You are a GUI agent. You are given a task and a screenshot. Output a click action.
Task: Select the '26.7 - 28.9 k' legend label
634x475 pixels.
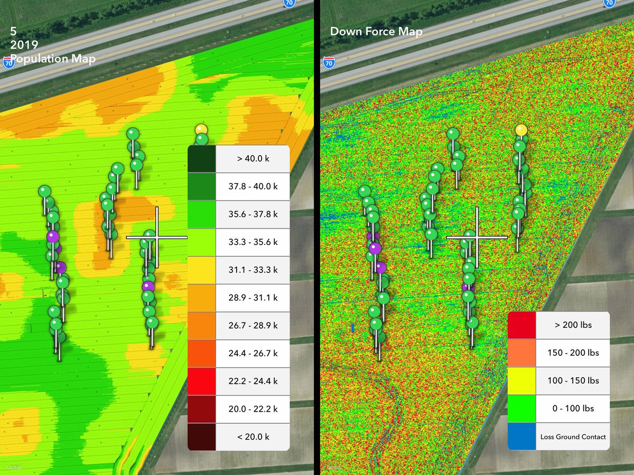point(253,326)
